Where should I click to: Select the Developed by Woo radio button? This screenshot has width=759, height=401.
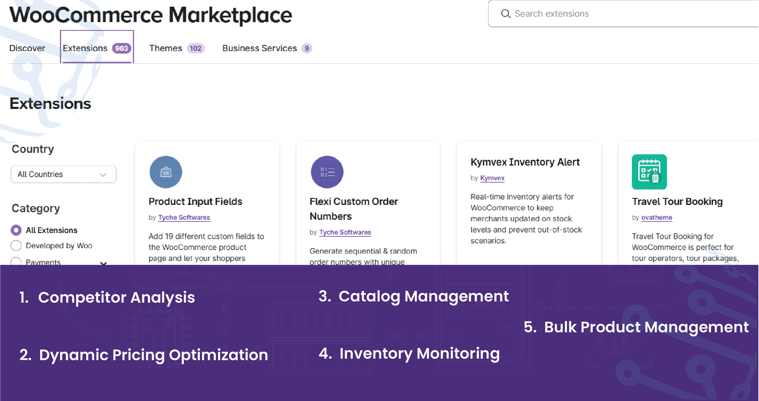[x=16, y=245]
